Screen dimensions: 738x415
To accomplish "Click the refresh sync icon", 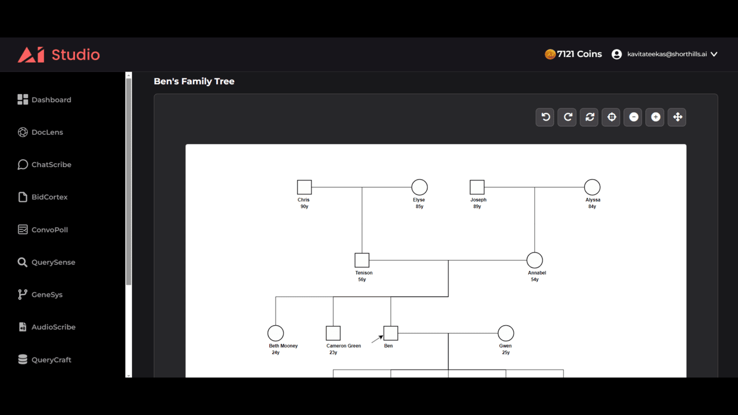I will point(589,117).
